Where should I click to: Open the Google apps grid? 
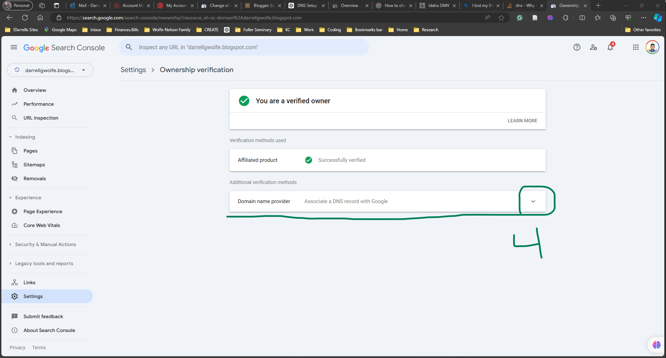click(x=635, y=47)
